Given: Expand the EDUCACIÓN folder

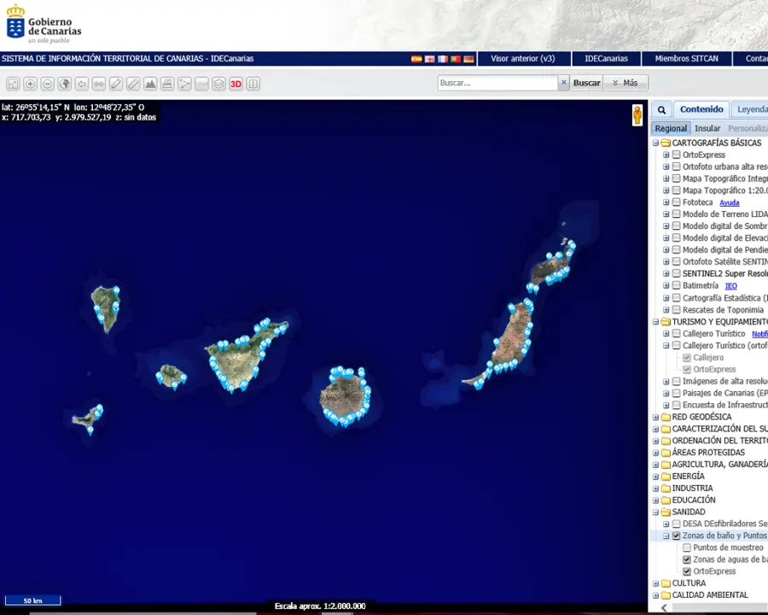Looking at the screenshot, I should point(656,501).
